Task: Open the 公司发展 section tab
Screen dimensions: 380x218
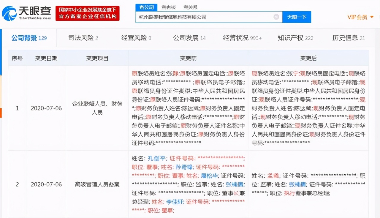Action: coord(189,38)
